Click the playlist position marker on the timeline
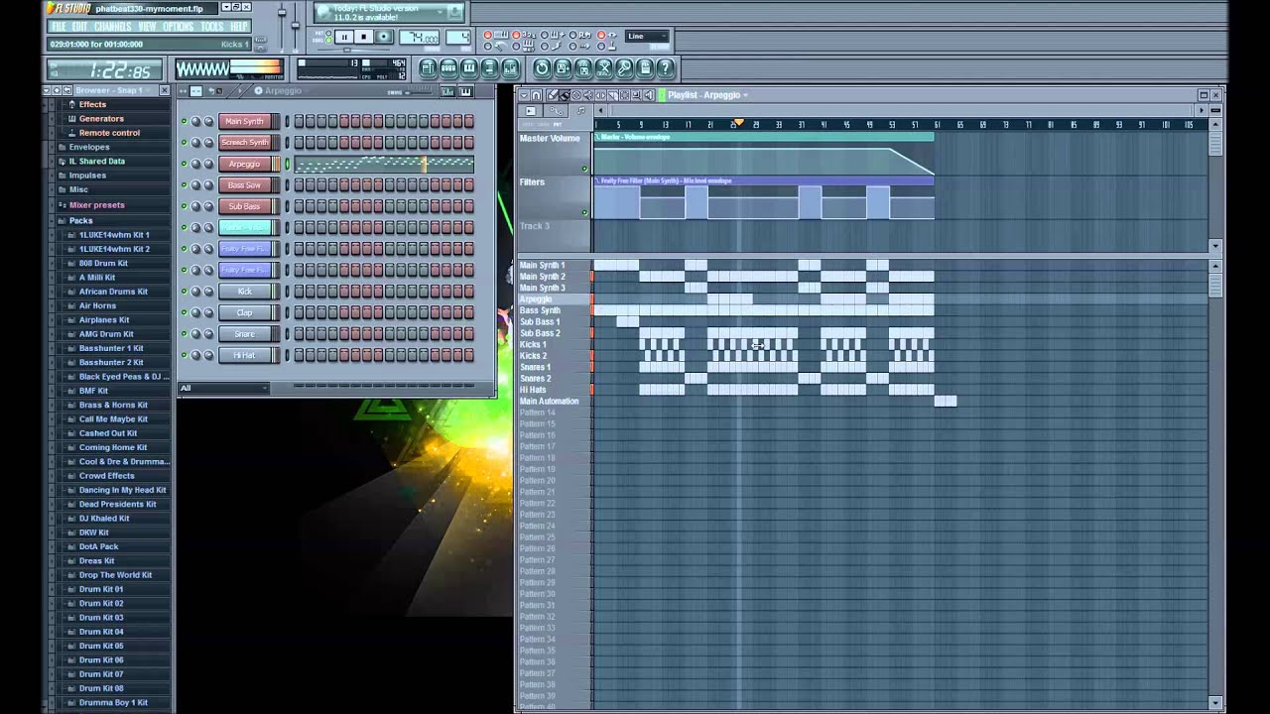This screenshot has width=1270, height=714. tap(737, 123)
